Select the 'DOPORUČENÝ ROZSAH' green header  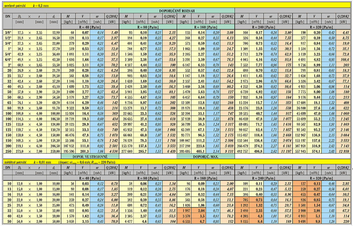pos(177,11)
